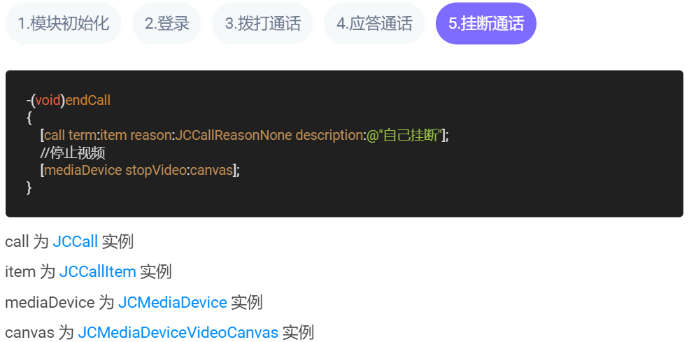The image size is (689, 342).
Task: Click the active 5.挂断通话 tab
Action: (486, 23)
